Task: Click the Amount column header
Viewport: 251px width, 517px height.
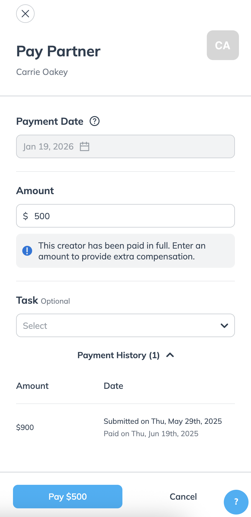Action: point(32,386)
